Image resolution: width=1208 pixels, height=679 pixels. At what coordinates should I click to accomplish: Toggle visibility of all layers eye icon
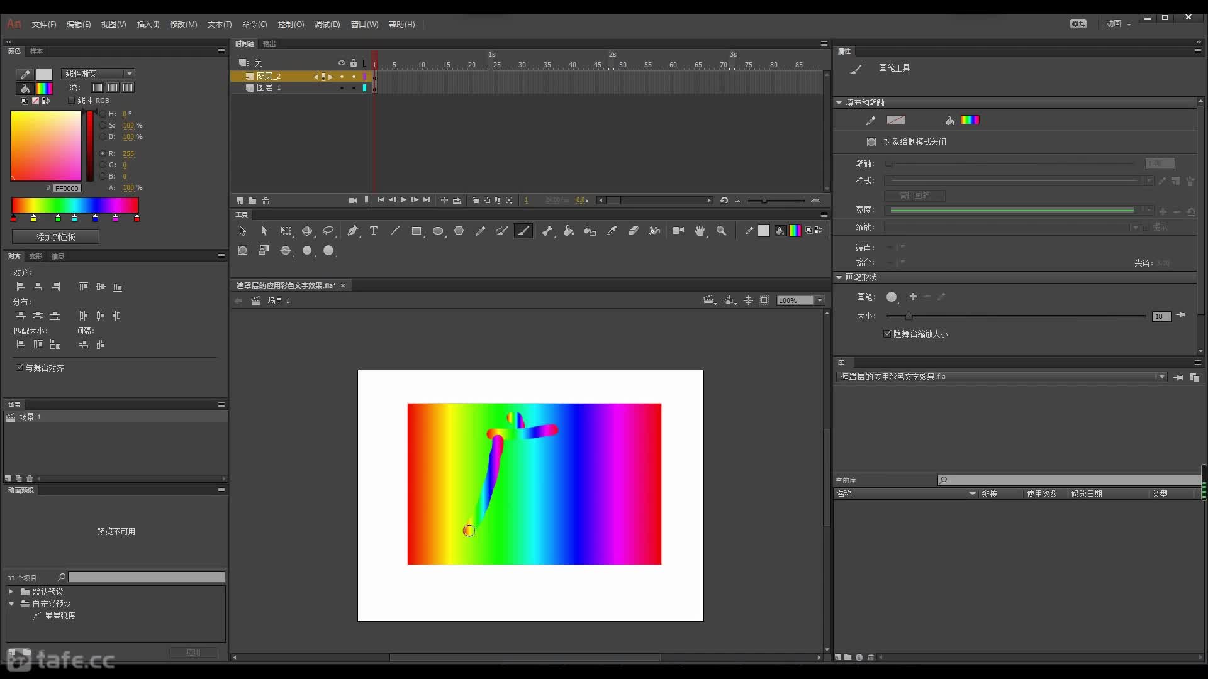click(342, 63)
